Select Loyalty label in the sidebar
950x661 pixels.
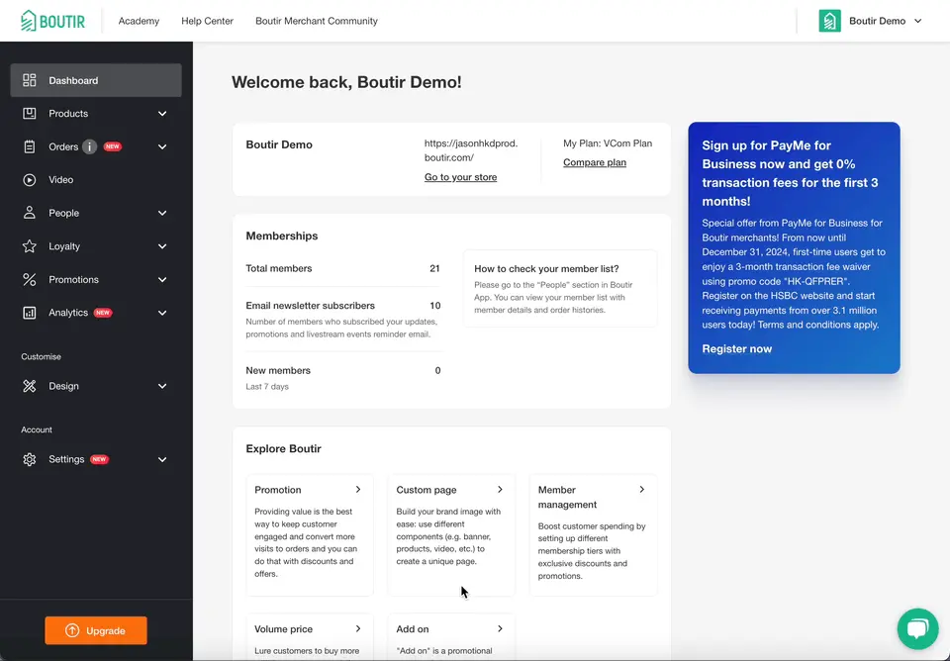64,246
